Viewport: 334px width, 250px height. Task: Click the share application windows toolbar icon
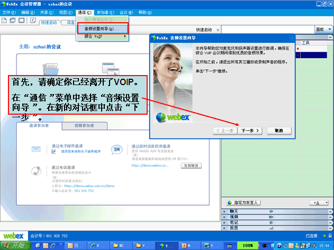[x=13, y=21]
